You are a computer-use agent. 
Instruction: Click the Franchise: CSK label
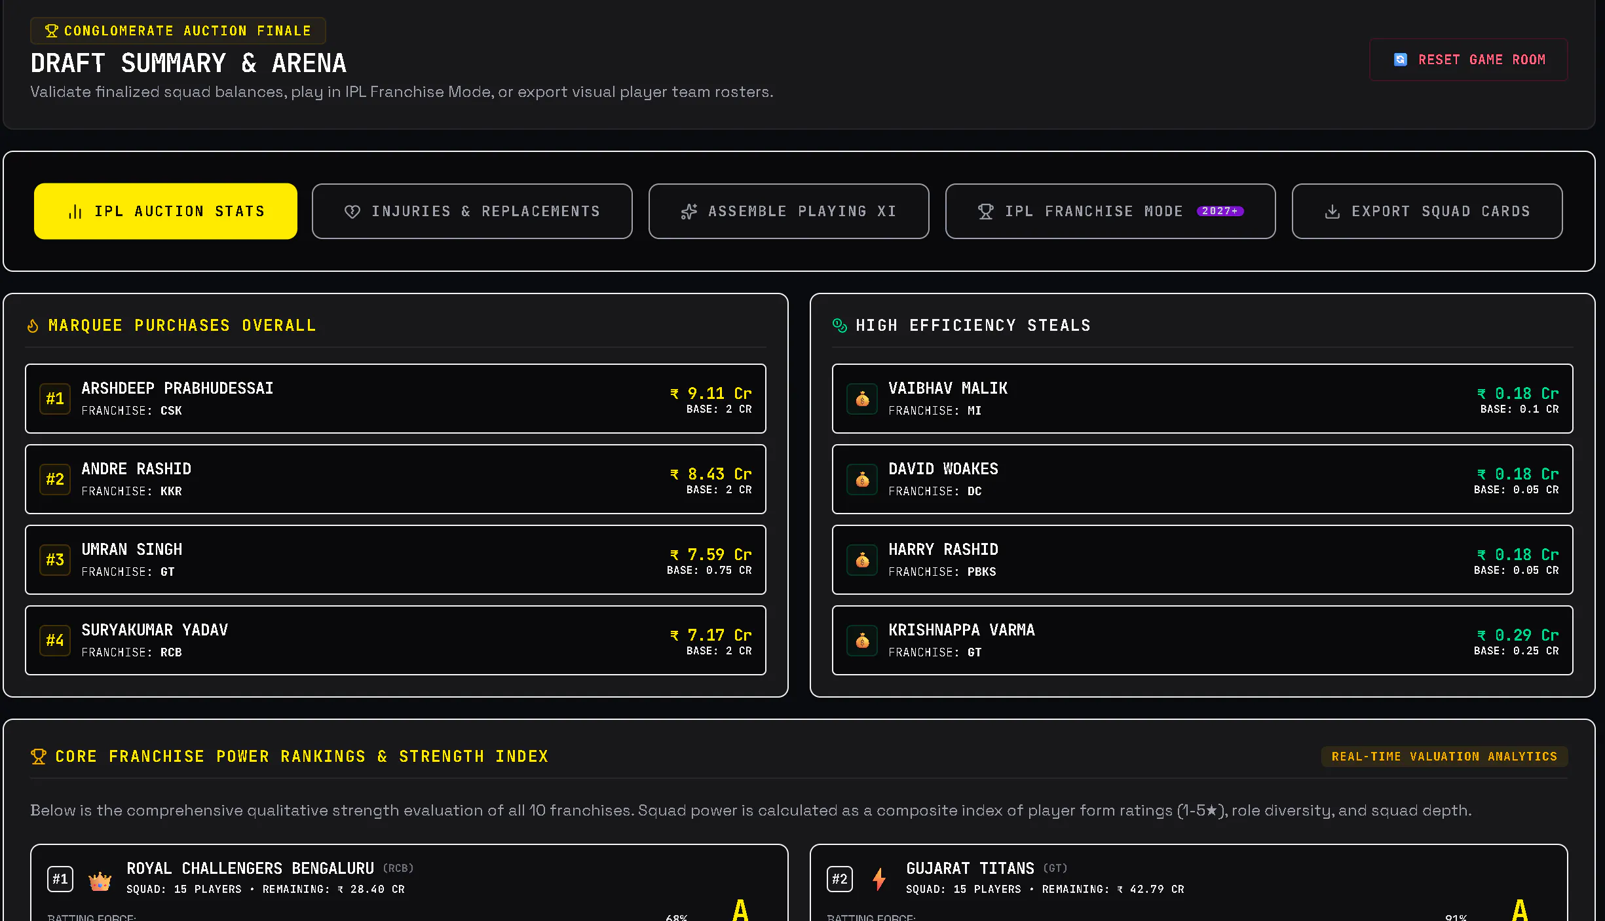click(132, 411)
